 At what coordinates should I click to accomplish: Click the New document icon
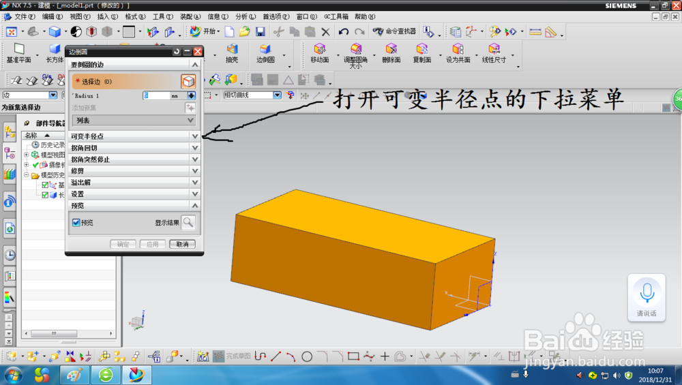229,32
